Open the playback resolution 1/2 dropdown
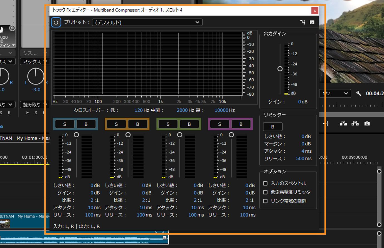 coord(335,94)
